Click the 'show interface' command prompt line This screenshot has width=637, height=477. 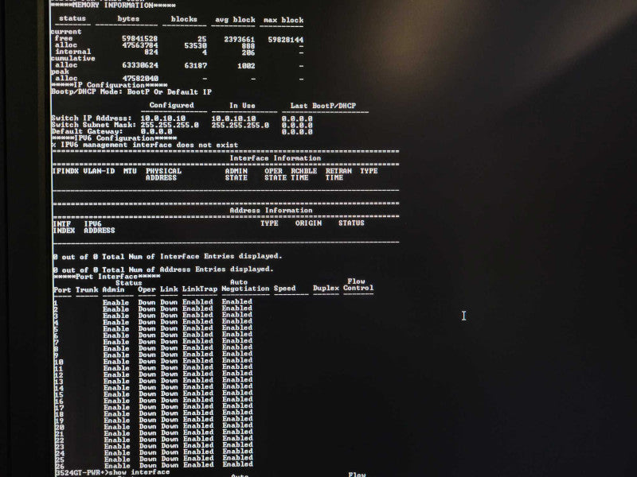[112, 472]
